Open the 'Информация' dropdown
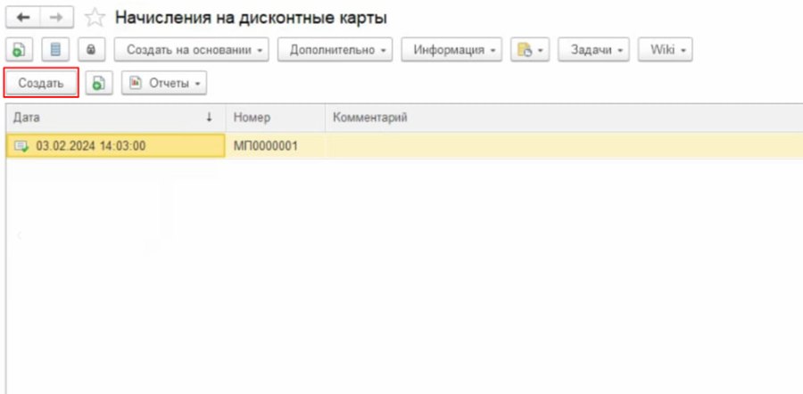Image resolution: width=803 pixels, height=394 pixels. click(x=451, y=50)
